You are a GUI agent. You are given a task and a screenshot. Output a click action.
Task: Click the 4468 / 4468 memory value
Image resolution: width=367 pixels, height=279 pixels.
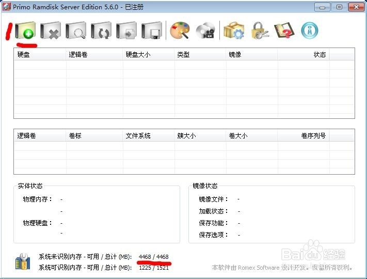153,257
